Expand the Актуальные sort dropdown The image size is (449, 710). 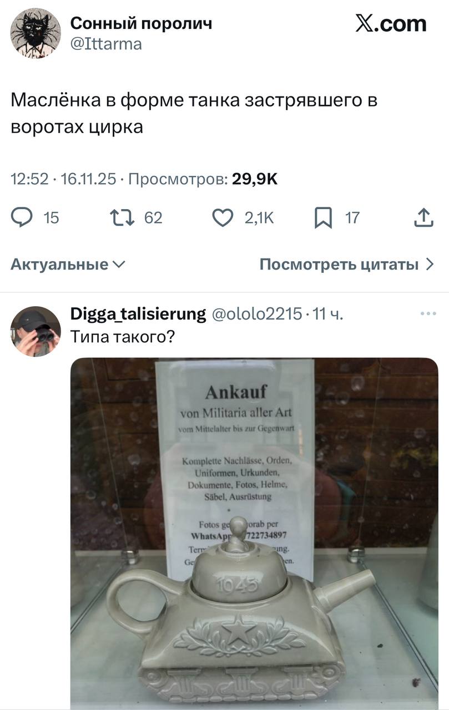click(x=68, y=265)
